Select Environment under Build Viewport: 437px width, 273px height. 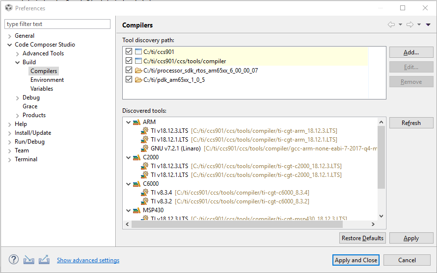(x=47, y=80)
